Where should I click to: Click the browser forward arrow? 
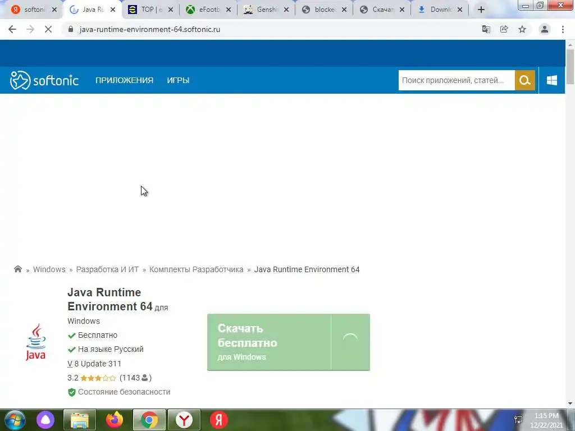tap(30, 29)
